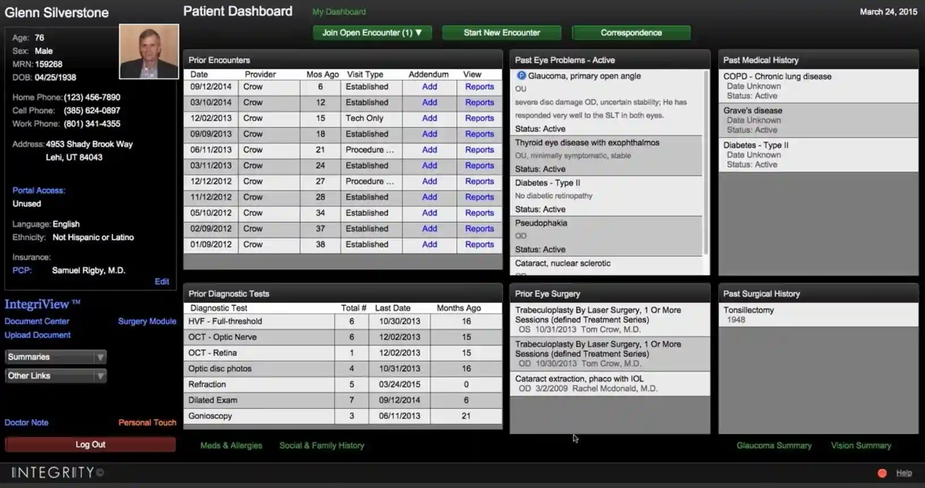The width and height of the screenshot is (925, 488).
Task: Start a New Encounter
Action: pos(502,33)
